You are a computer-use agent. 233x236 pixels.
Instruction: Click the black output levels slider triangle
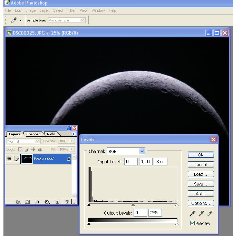[89, 224]
